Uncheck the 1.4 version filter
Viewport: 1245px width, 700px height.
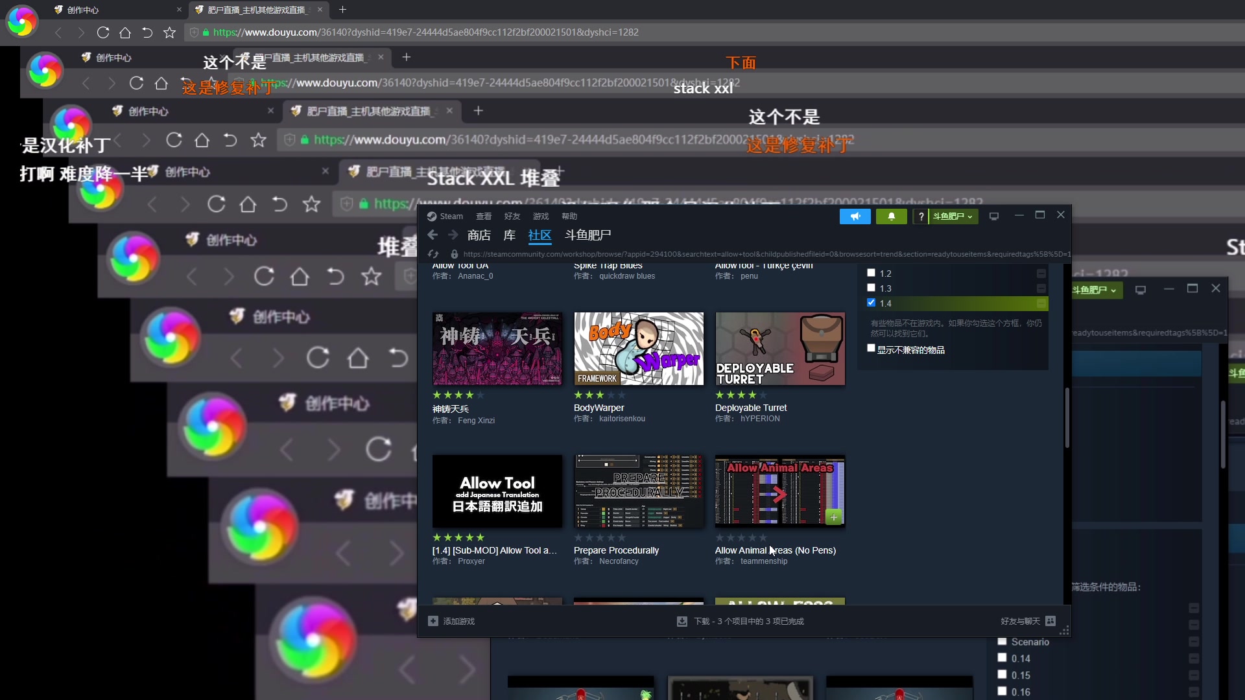click(x=871, y=303)
